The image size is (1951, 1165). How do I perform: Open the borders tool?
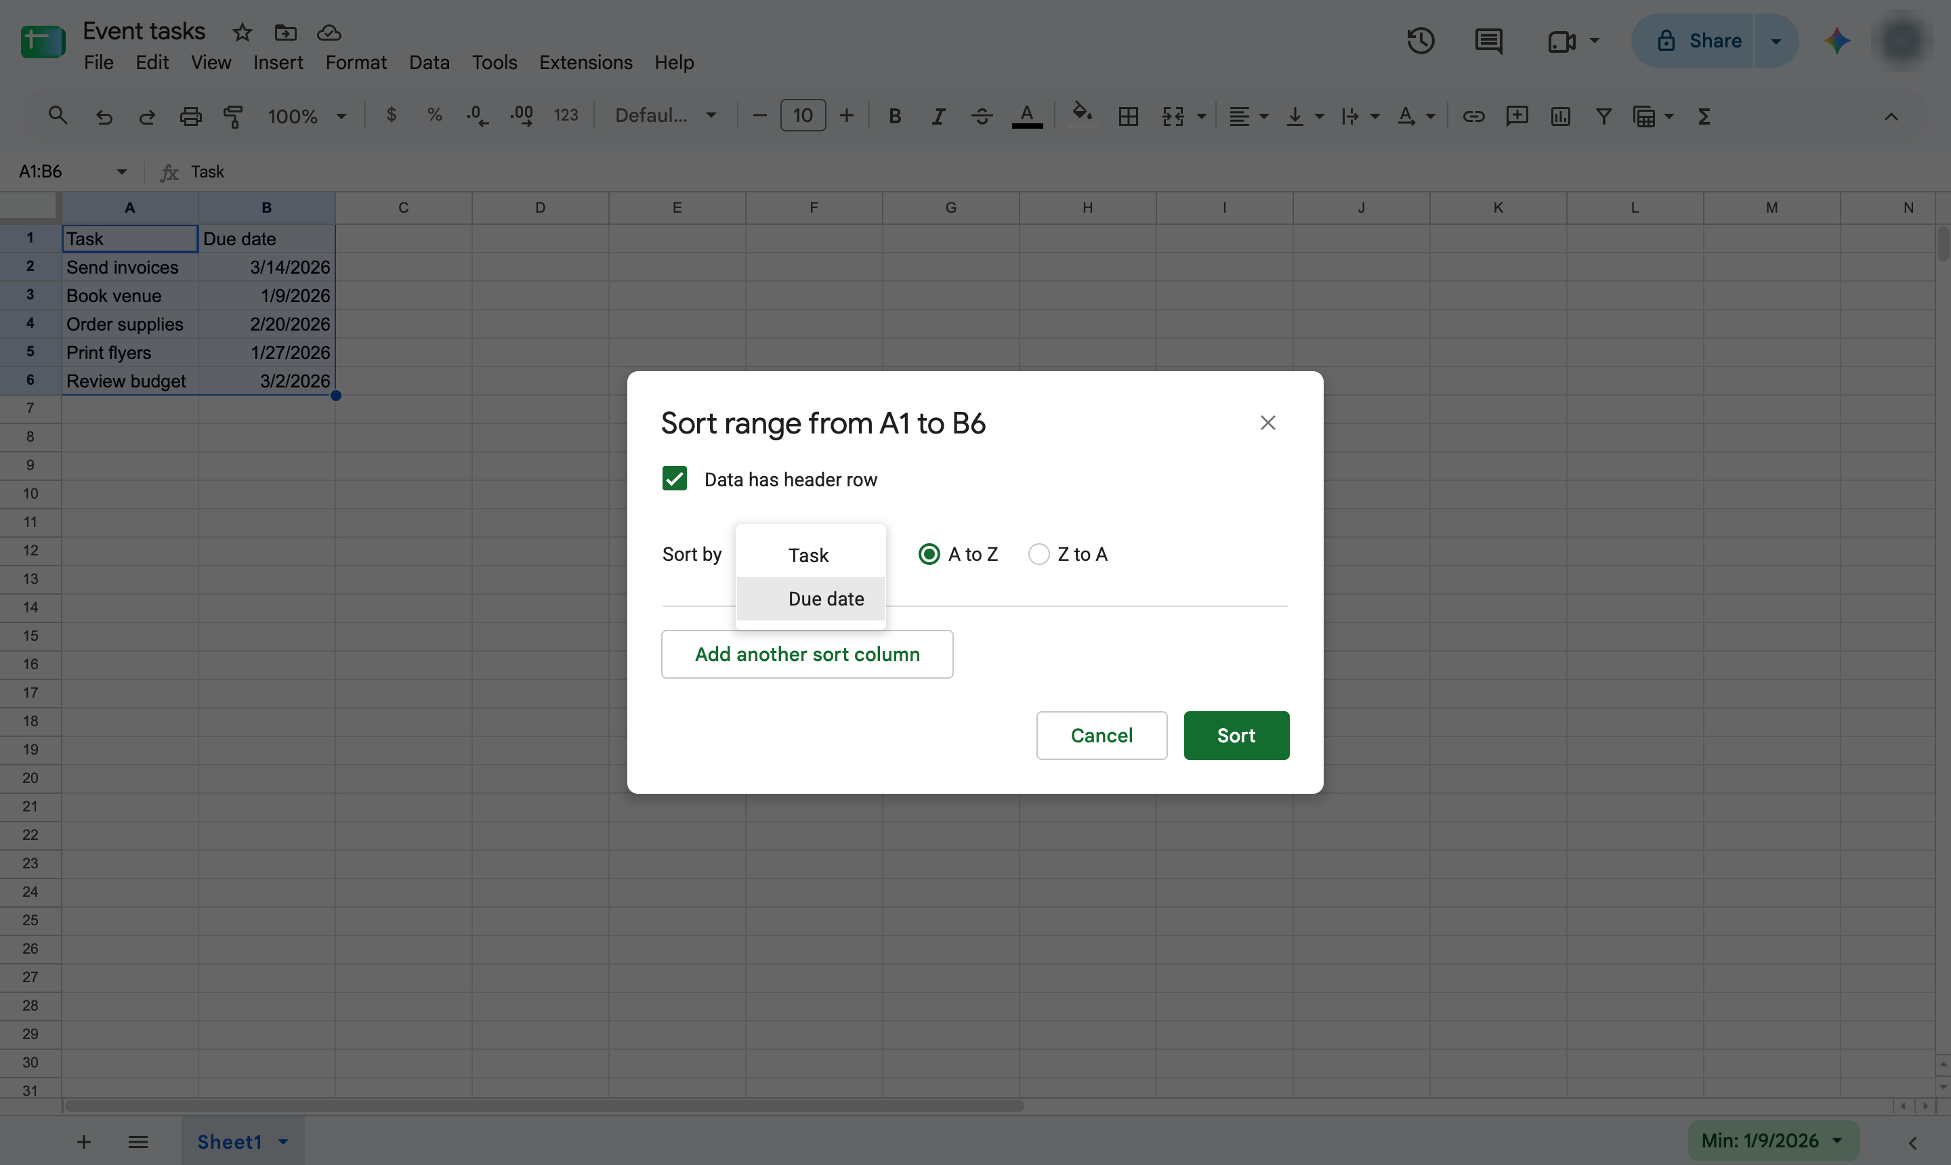point(1128,116)
